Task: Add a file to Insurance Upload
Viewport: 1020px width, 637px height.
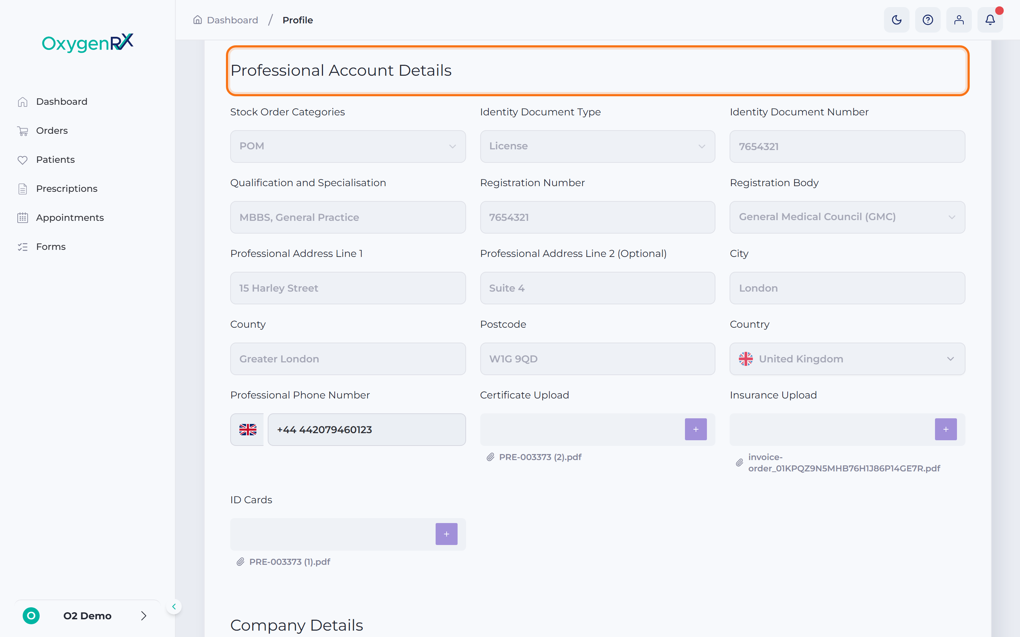Action: pyautogui.click(x=945, y=429)
